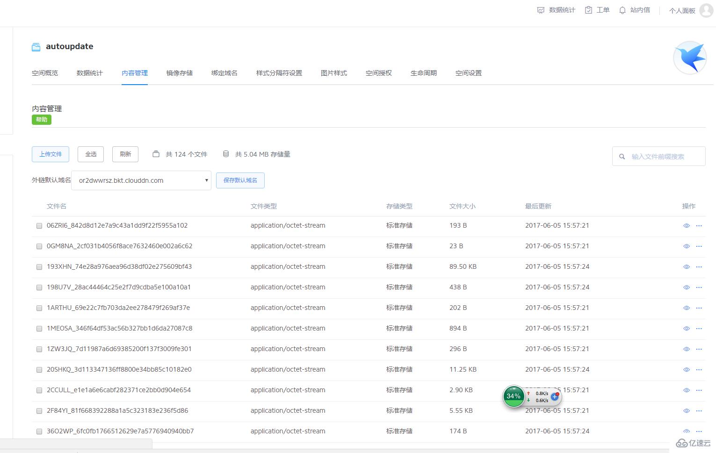Open more actions for file 1MEOSA_346f64df53ac56b327bb1d6da27087c8
716x453 pixels.
point(699,329)
